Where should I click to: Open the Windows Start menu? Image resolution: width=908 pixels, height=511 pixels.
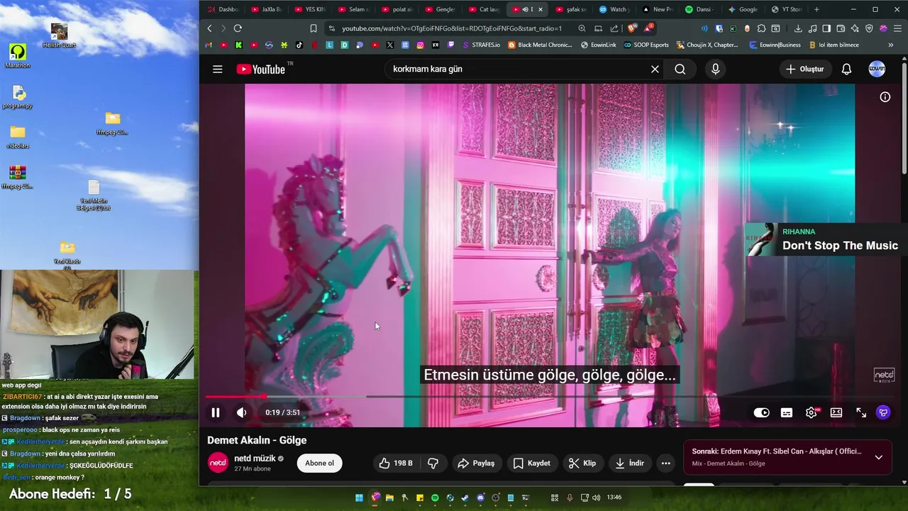tap(359, 498)
